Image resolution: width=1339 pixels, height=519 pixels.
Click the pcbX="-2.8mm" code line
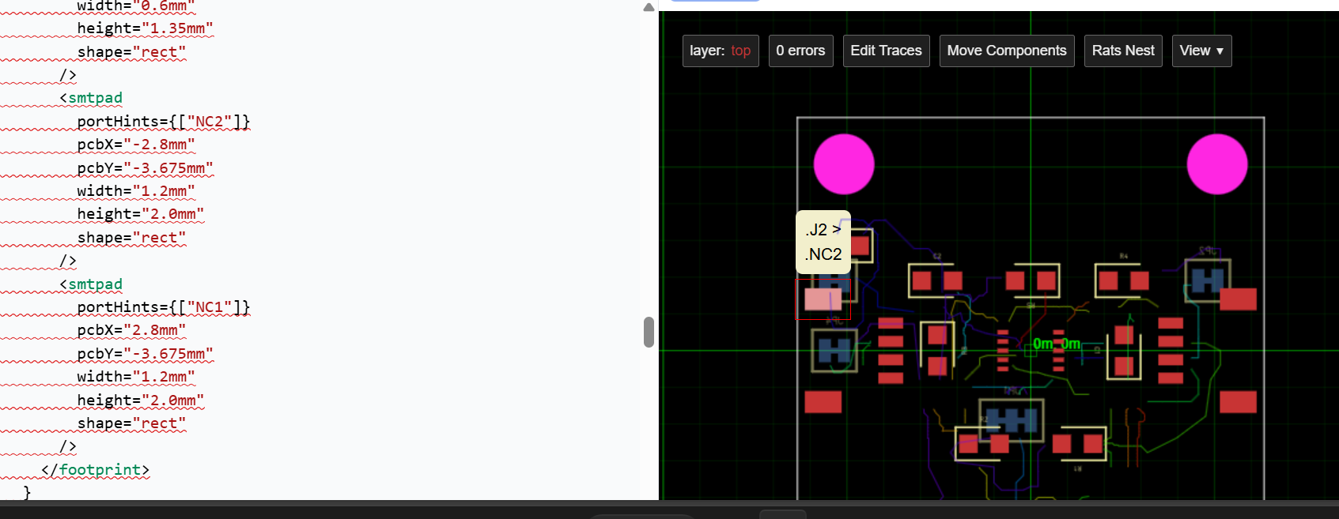pyautogui.click(x=136, y=145)
